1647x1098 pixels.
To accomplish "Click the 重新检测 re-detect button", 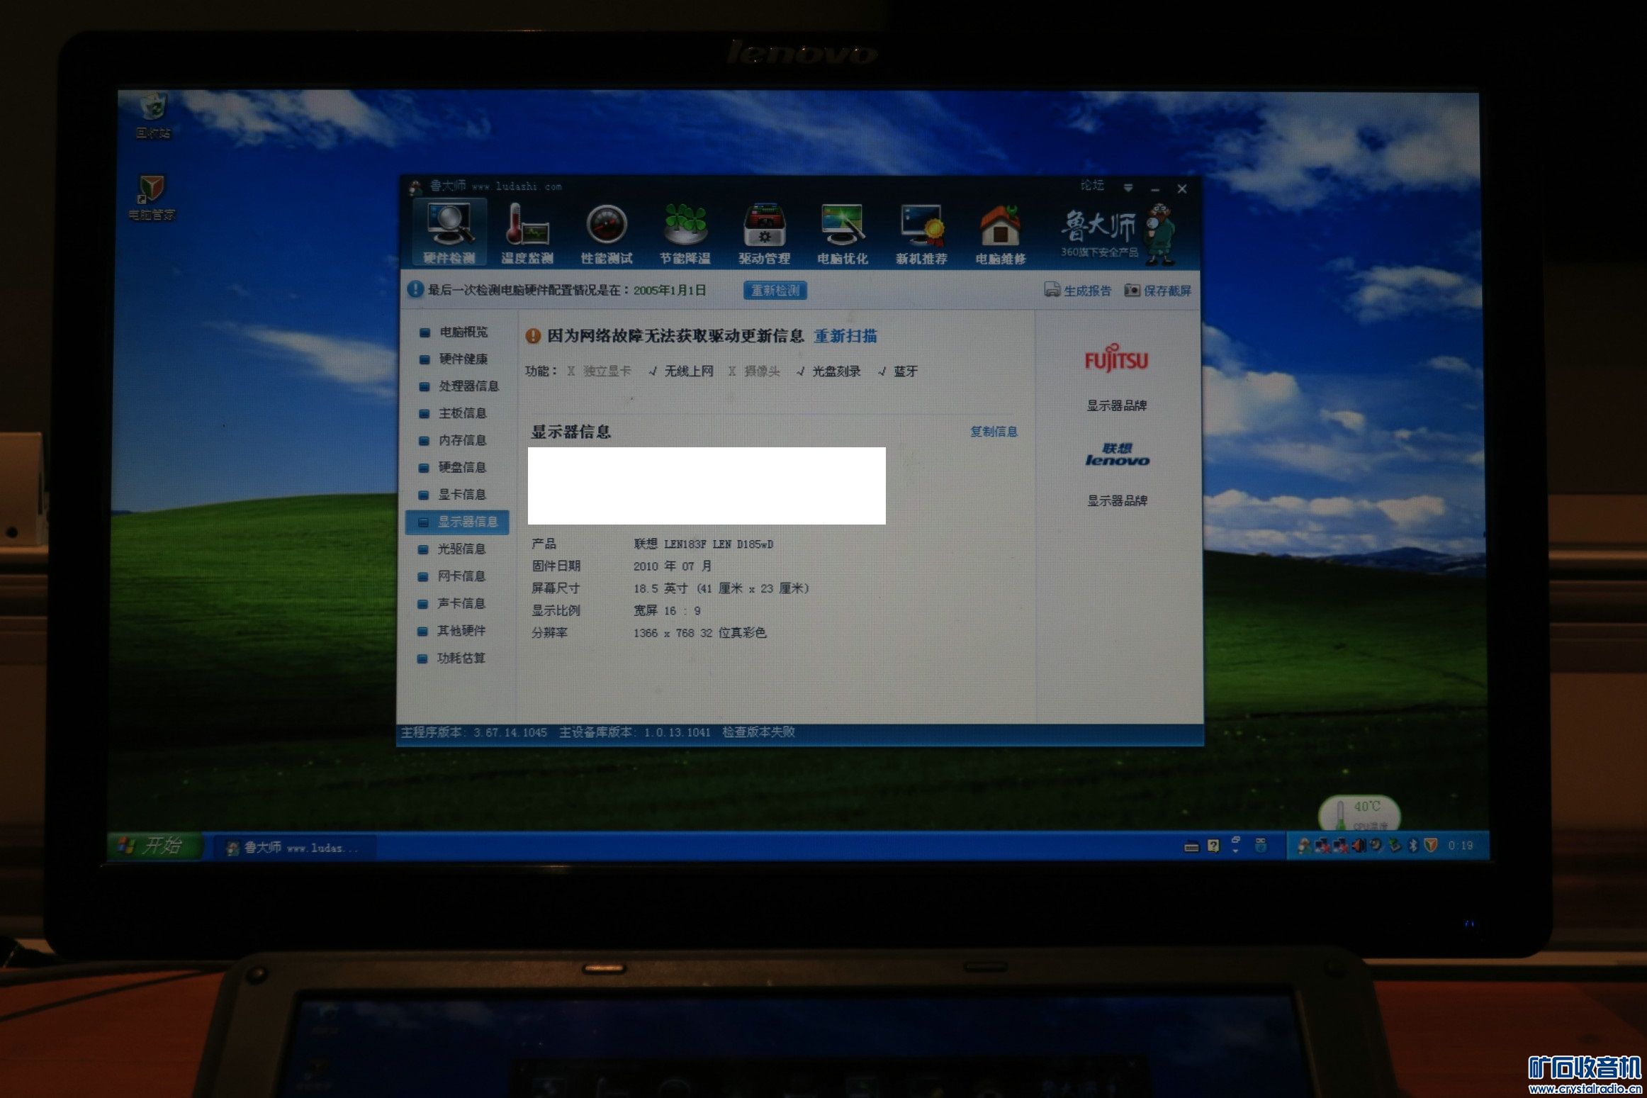I will [x=775, y=291].
